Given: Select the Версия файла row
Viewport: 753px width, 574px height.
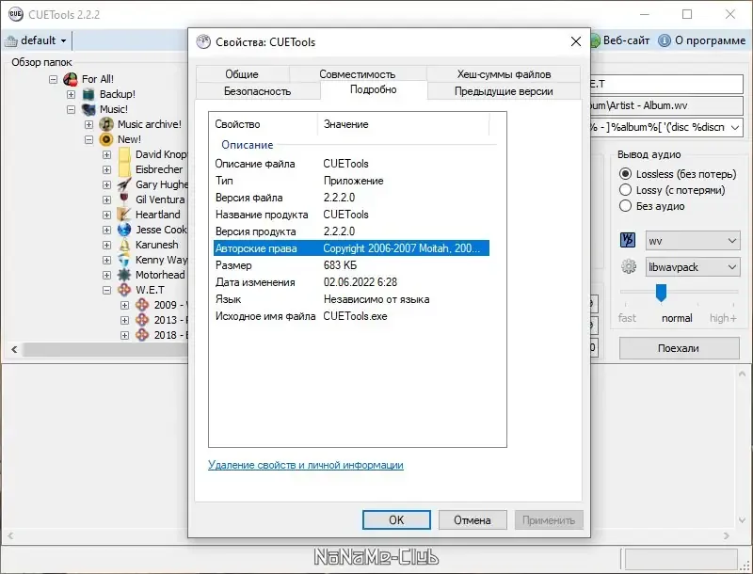Looking at the screenshot, I should [351, 198].
